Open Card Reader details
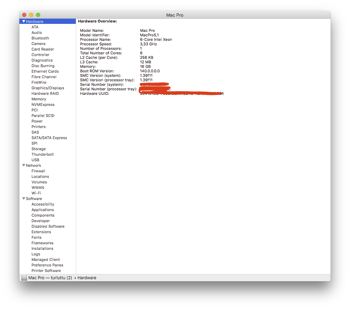Screen dimensions: 350x309 click(x=43, y=49)
